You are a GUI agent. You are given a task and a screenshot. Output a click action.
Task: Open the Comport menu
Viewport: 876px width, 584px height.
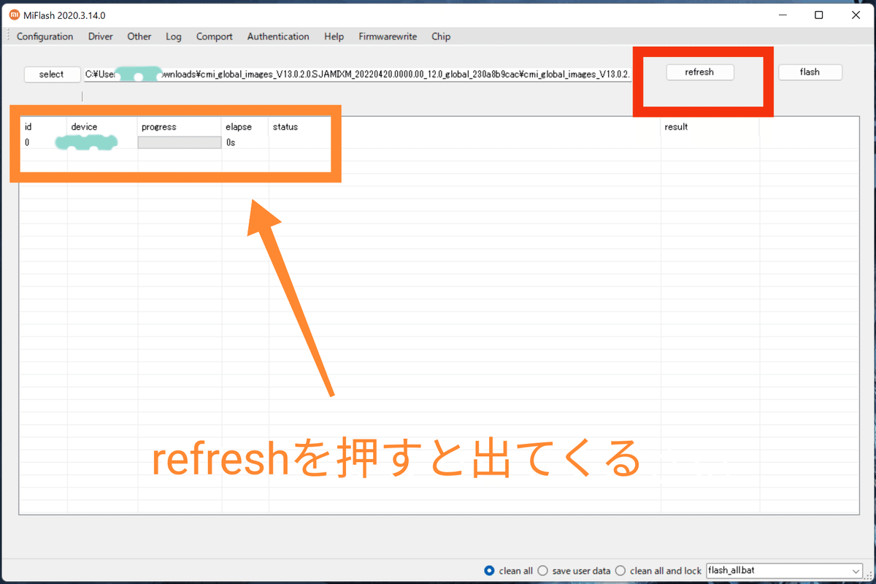click(215, 36)
